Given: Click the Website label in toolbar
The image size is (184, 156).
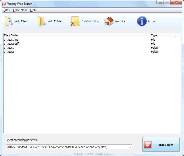Looking at the screenshot, I should tap(120, 21).
